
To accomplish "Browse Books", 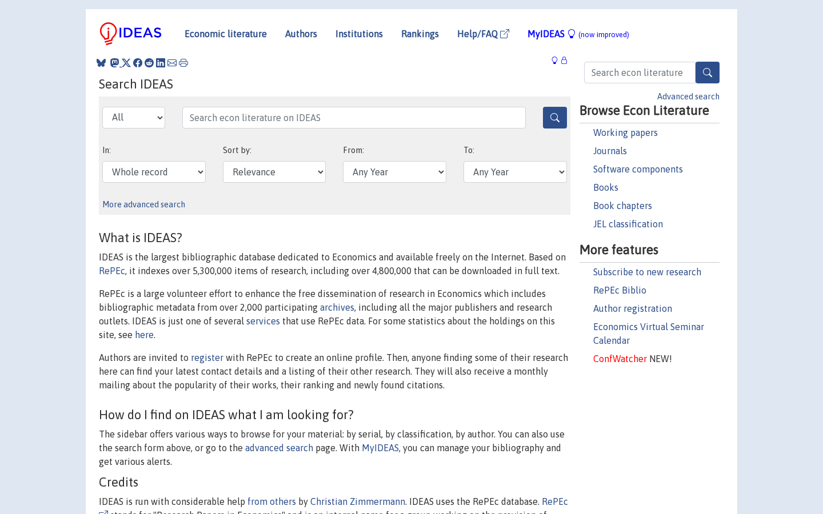I will pos(606,187).
